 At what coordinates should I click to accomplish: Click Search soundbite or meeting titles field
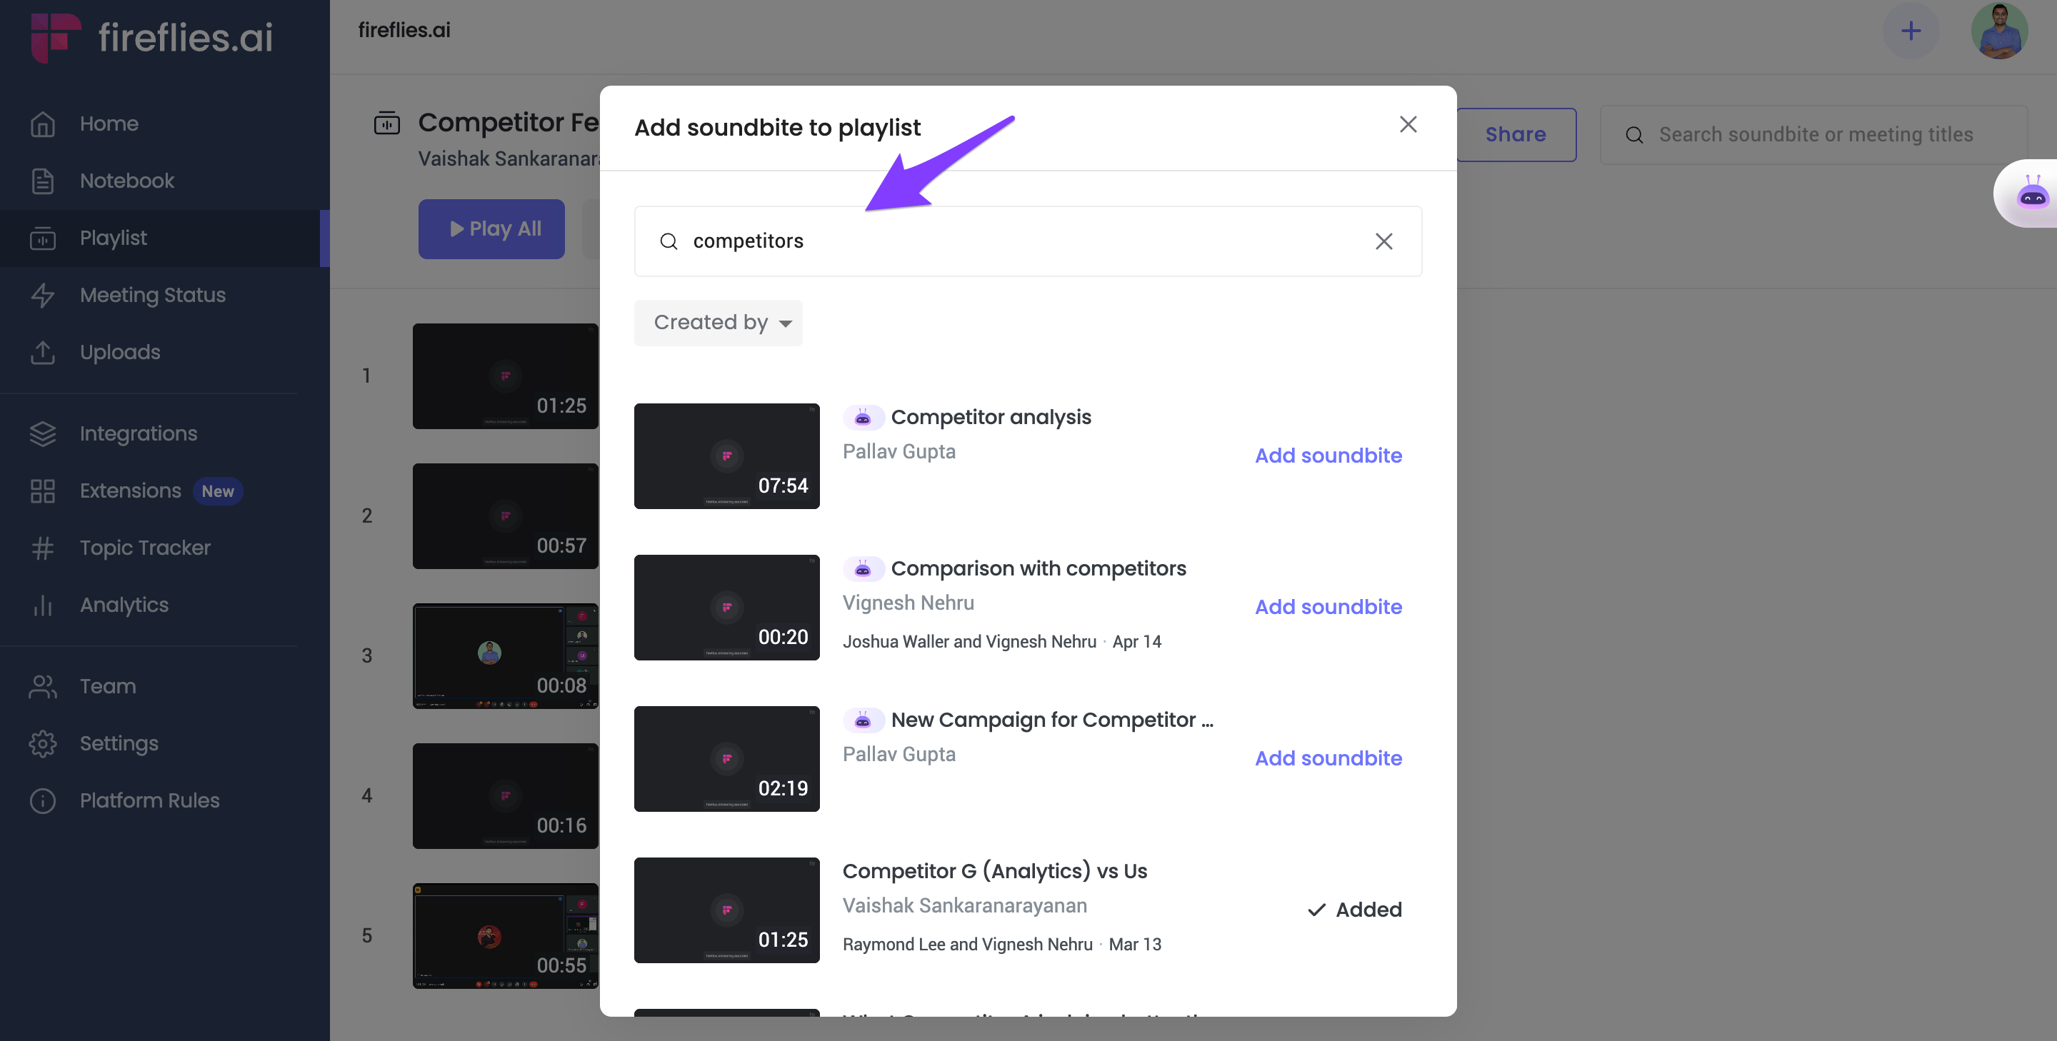pos(1813,134)
